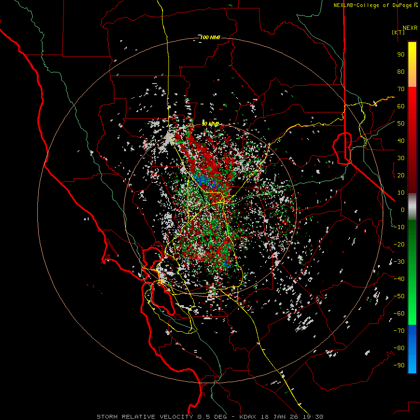Click the "KDAX" radar station identifier
This screenshot has height=420, width=420.
(248, 417)
